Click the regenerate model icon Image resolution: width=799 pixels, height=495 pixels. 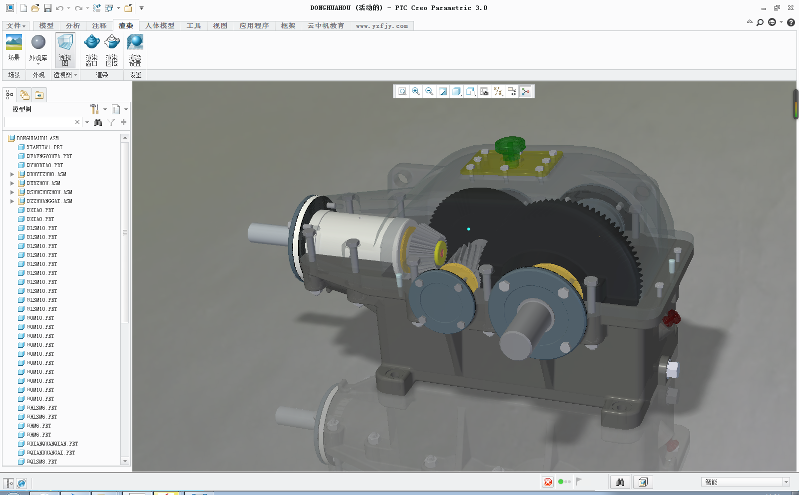[x=97, y=8]
